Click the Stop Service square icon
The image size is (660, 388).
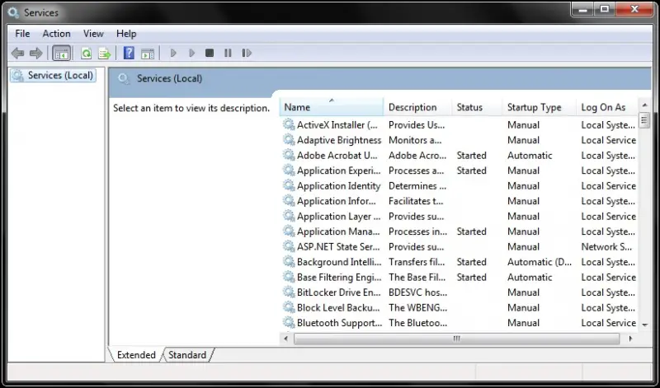pyautogui.click(x=210, y=53)
